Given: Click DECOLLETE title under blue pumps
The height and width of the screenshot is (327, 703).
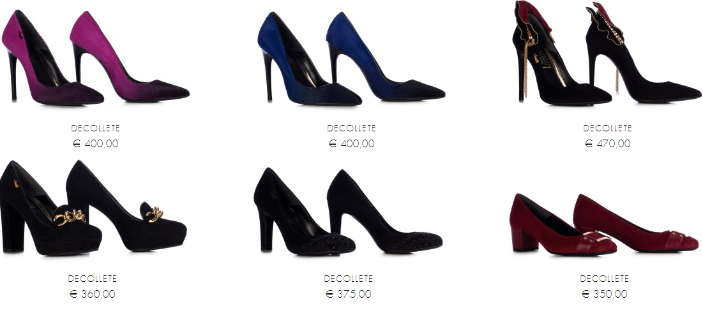Looking at the screenshot, I should [351, 128].
